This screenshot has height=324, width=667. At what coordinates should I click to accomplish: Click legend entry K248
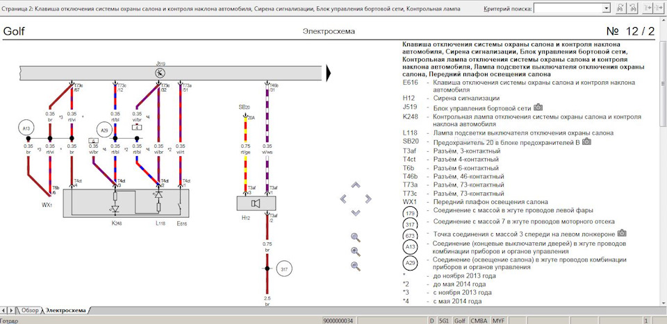pos(522,121)
